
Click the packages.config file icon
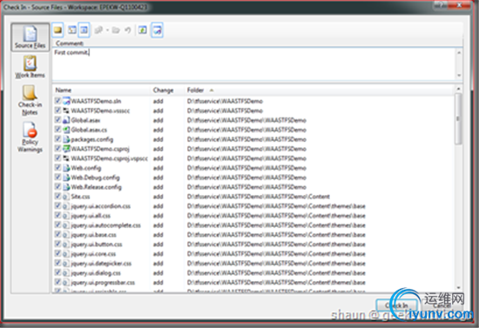coord(66,139)
